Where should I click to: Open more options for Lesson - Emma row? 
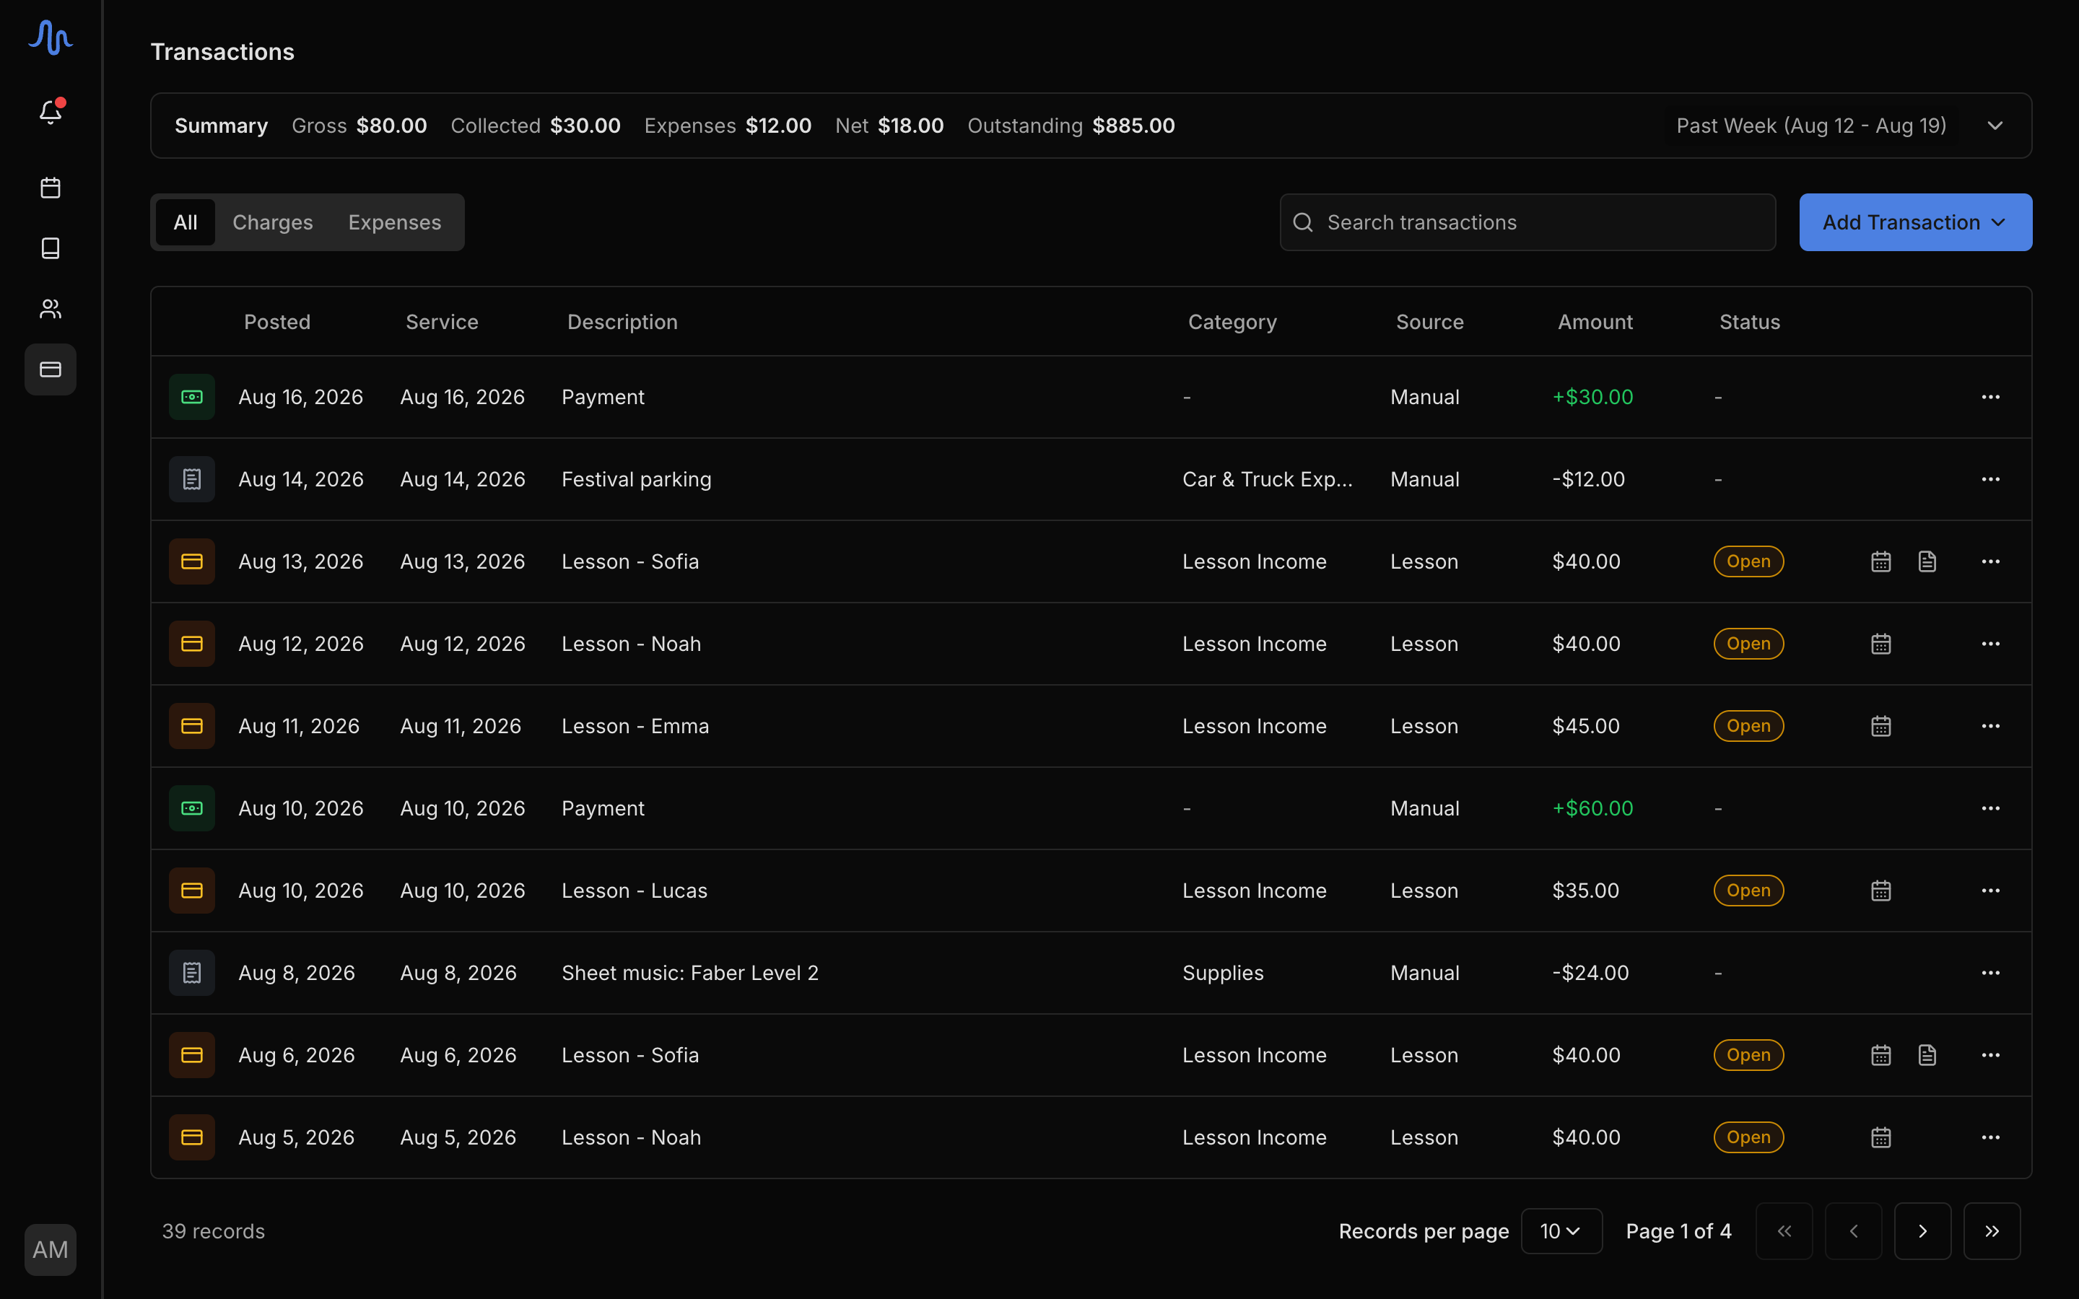pos(1990,726)
